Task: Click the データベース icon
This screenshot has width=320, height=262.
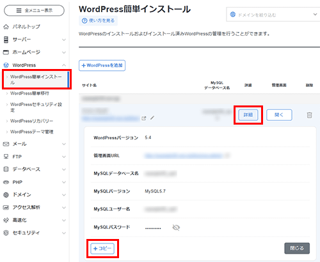Action: 6,169
